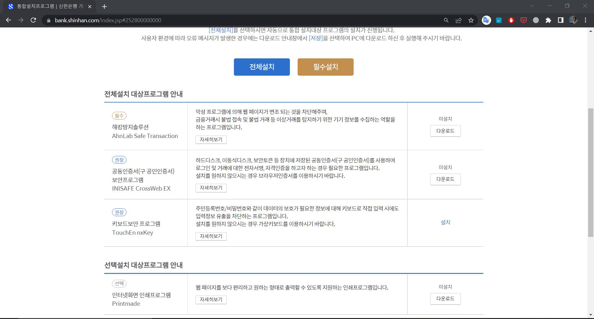Click the 선택 badge above 인터넷화면 인쇄프로그램
This screenshot has width=594, height=319.
click(119, 283)
